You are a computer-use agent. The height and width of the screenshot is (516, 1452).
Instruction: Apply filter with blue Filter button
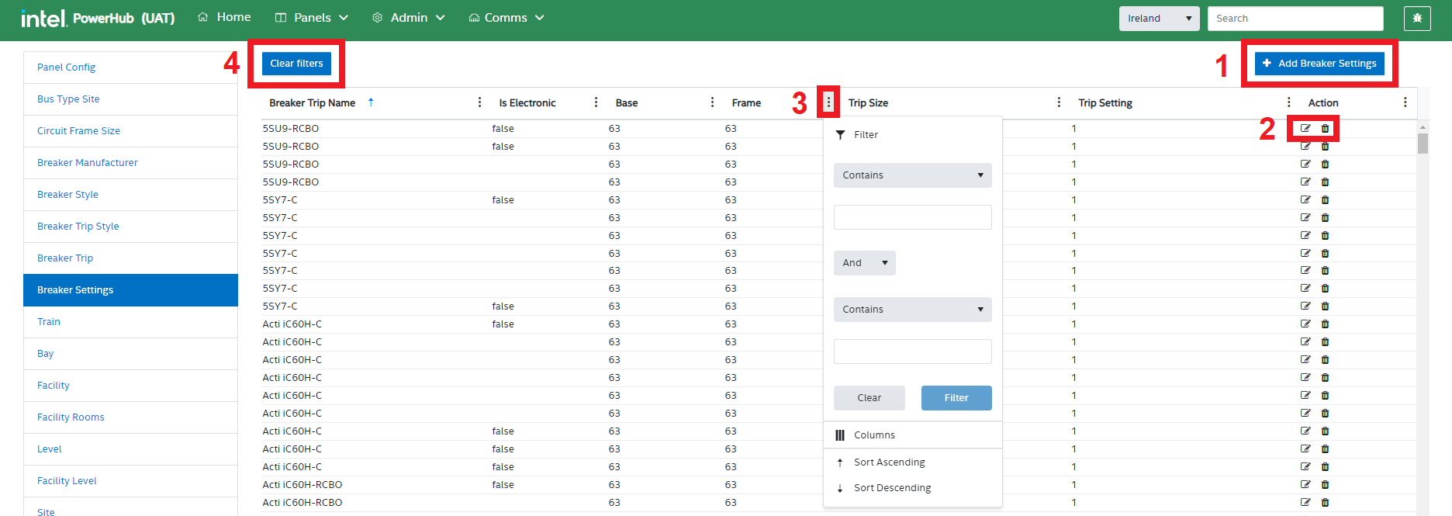[956, 398]
